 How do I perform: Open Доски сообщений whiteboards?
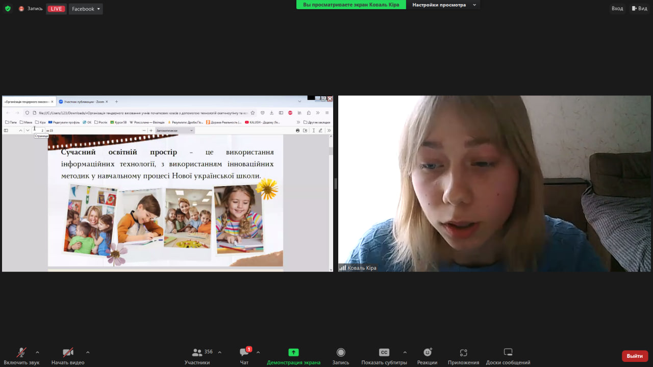508,355
